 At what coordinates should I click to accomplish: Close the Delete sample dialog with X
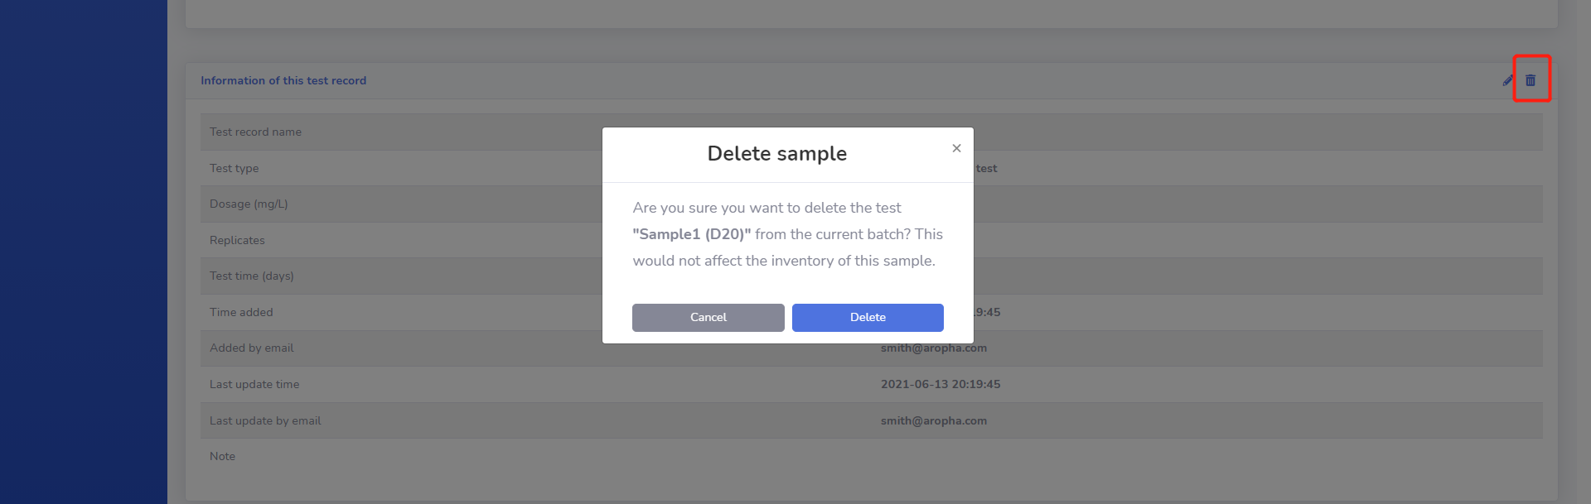(x=956, y=148)
